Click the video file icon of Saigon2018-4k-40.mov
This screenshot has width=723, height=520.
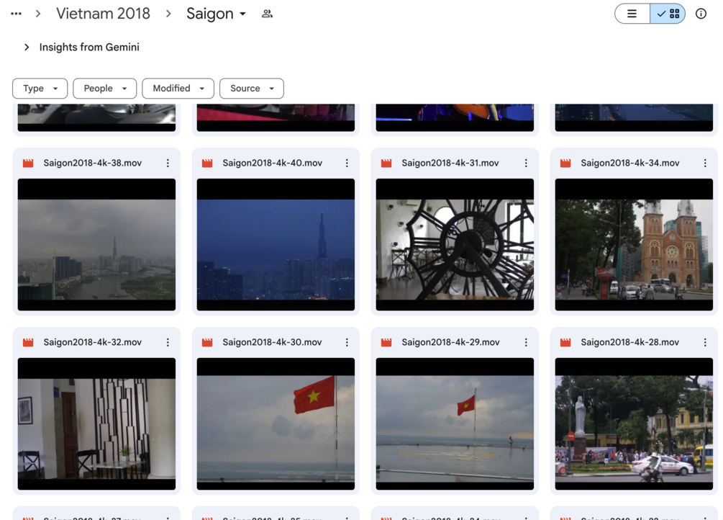(207, 163)
